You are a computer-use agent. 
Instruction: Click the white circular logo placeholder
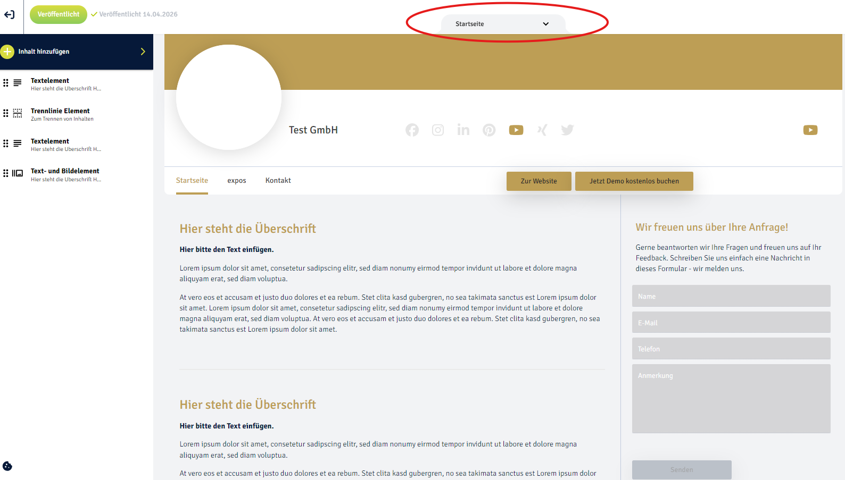pos(229,97)
